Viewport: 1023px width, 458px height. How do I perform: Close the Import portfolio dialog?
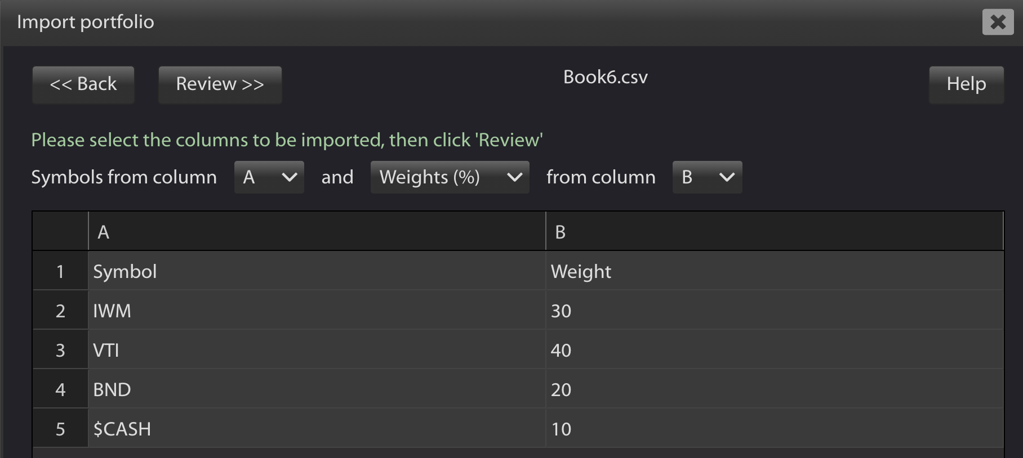[x=998, y=22]
